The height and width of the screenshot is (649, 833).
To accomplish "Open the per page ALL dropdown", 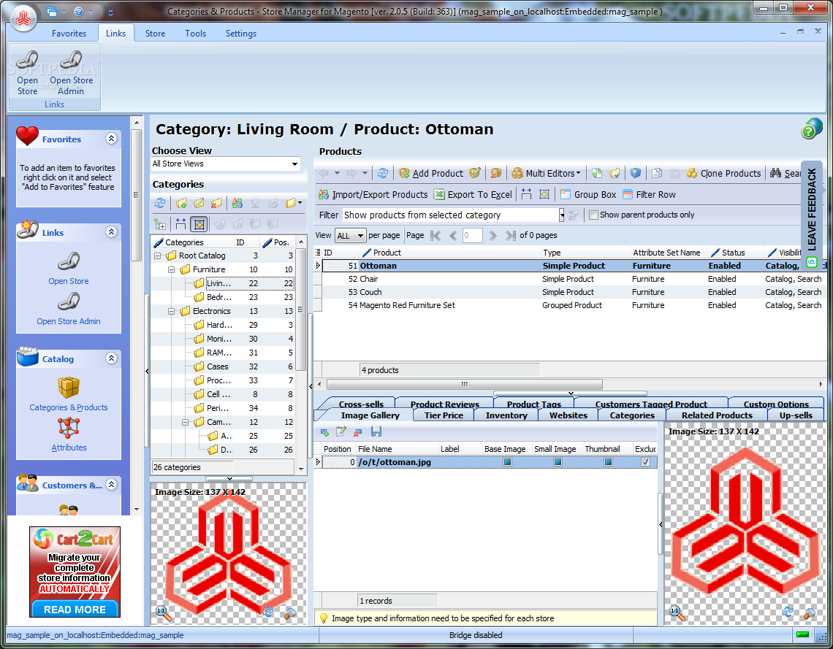I will pos(361,236).
